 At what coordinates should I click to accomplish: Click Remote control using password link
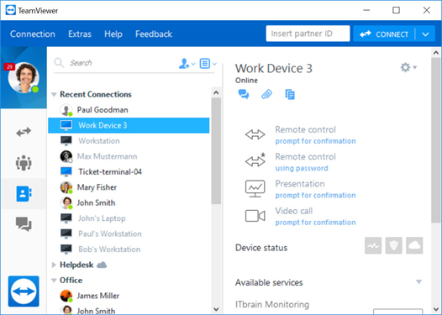302,168
